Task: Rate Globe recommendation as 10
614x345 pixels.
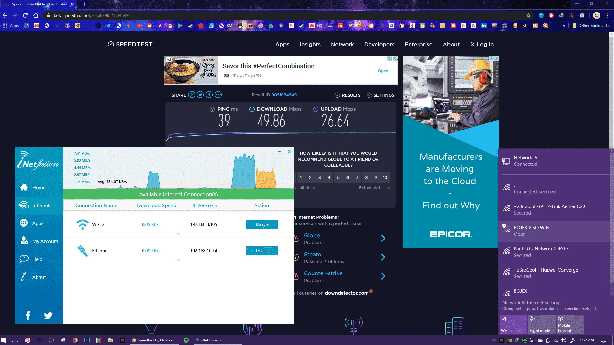Action: 385,178
